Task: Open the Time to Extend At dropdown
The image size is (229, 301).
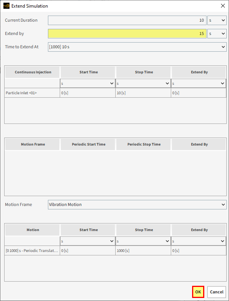Action: pyautogui.click(x=137, y=47)
